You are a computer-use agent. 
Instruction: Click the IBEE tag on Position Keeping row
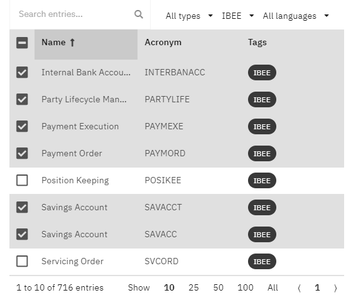point(262,181)
